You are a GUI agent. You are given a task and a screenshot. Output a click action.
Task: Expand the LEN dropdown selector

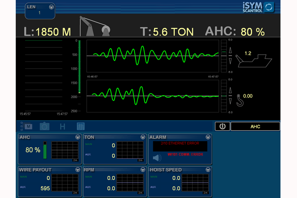click(x=51, y=7)
